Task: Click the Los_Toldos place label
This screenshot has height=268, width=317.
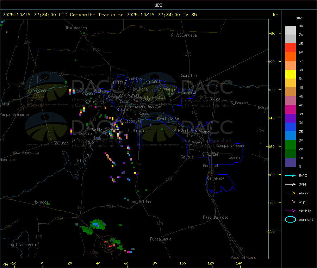Action: click(140, 202)
